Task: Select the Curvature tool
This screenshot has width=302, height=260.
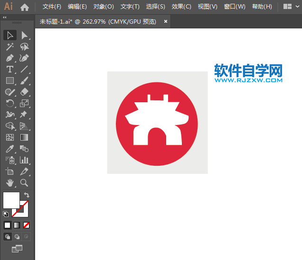Action: click(x=24, y=58)
